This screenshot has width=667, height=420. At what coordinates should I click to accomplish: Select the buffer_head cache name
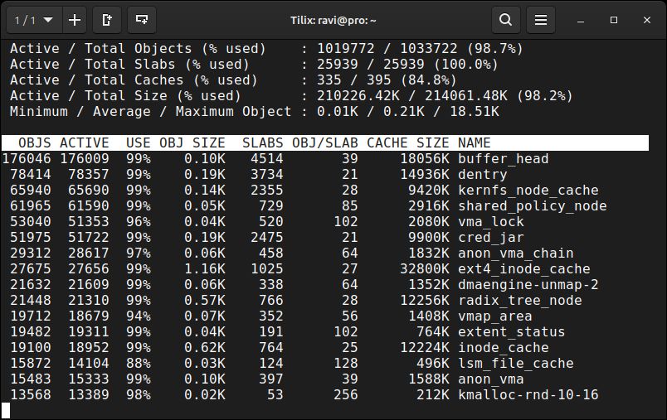point(504,159)
